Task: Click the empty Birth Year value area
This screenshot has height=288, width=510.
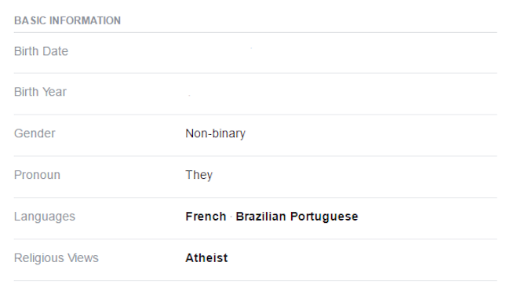Action: 341,93
